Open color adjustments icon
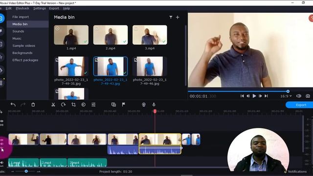Viewport: 313px width, 176px height. point(84,105)
